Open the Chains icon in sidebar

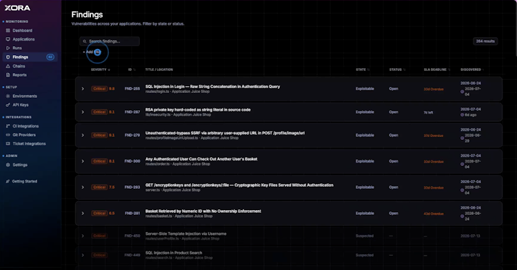click(8, 66)
